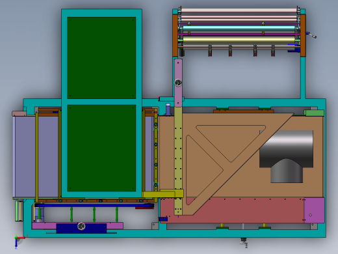
Task: Select the left brown end plate of the roller frame
Action: (x=175, y=36)
